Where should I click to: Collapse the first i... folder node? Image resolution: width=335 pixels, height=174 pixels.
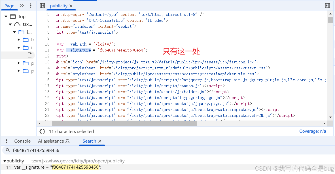point(14,32)
